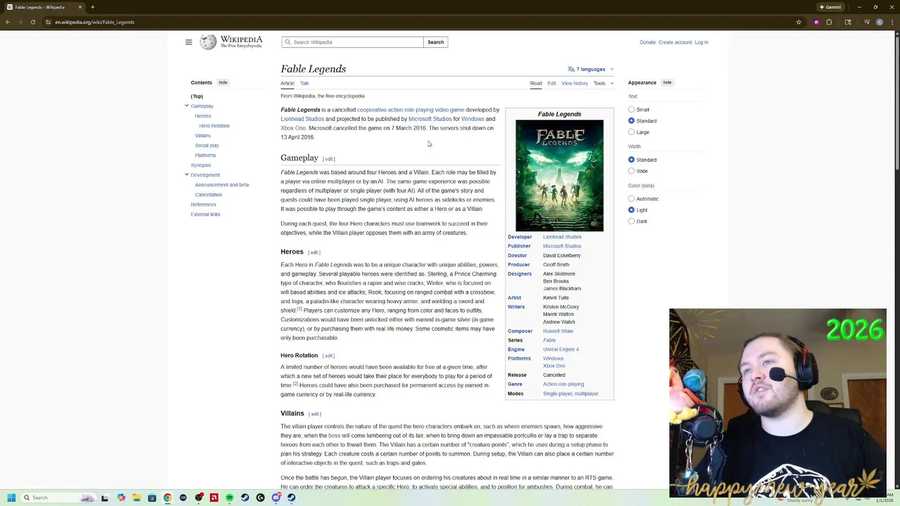Open Windows Start menu

coord(11,498)
